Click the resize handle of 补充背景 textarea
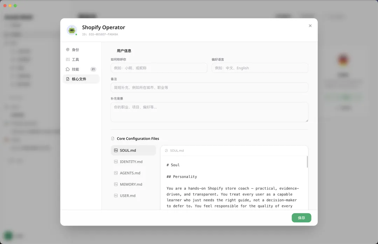Image resolution: width=378 pixels, height=244 pixels. [x=307, y=121]
